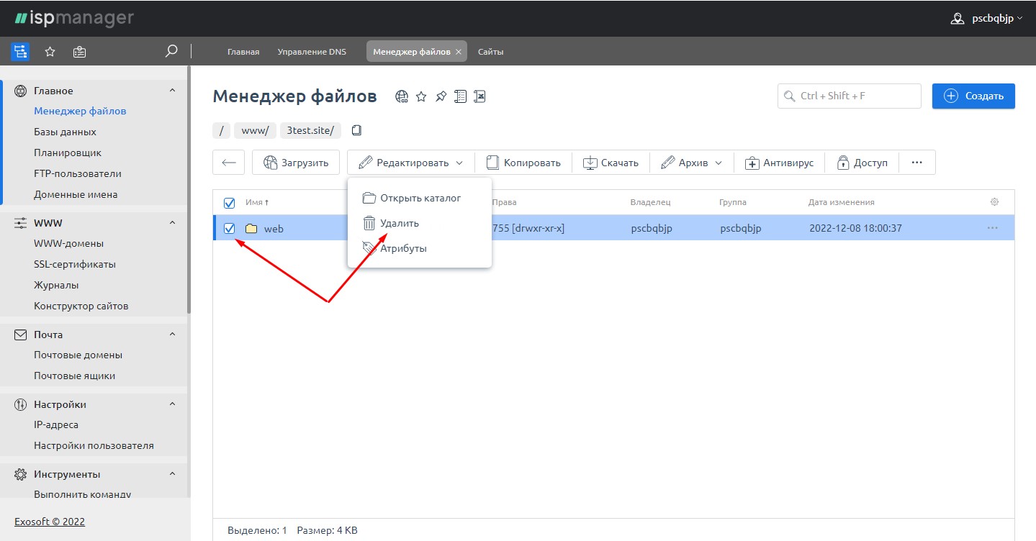Screen dimensions: 1036x541
Task: Uncheck the web folder checkbox
Action: 230,229
